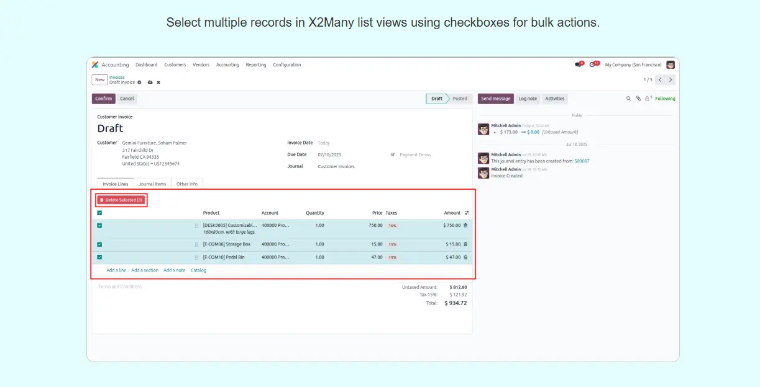Screen dimensions: 760x387
Task: Discard changes with the X icon
Action: (x=158, y=82)
